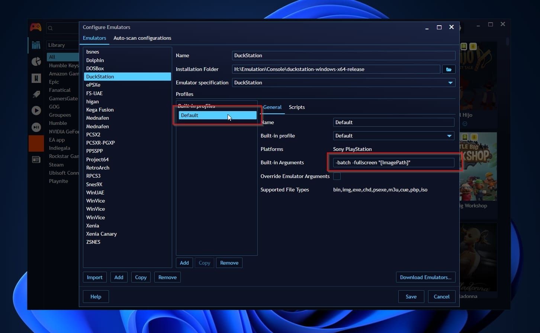Select Project64 in the emulator list
Viewport: 540px width, 333px height.
[x=128, y=159]
